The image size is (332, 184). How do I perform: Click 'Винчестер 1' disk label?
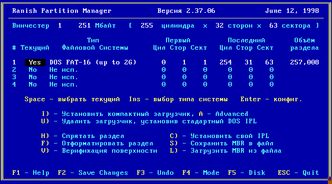pyautogui.click(x=37, y=26)
